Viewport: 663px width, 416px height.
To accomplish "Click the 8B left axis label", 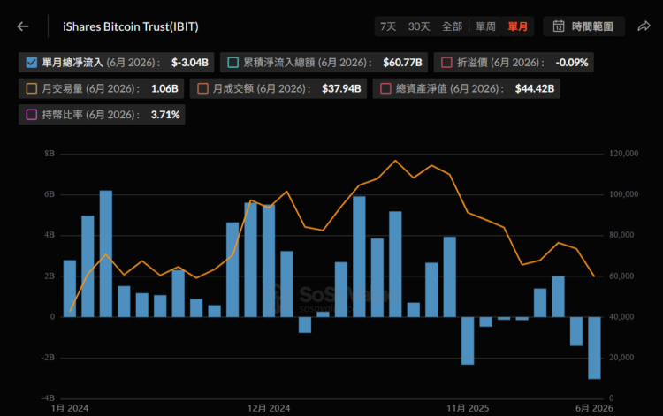I will (50, 154).
